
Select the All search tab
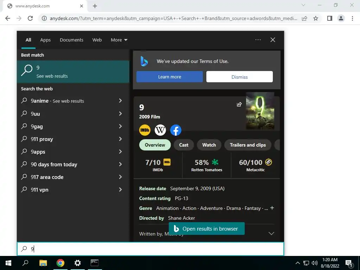28,40
